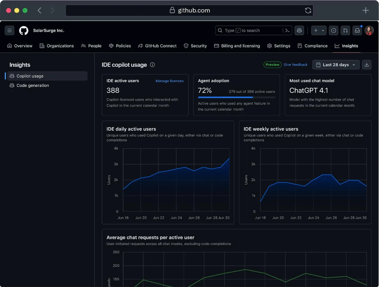
Task: Open the Security tab
Action: (195, 46)
